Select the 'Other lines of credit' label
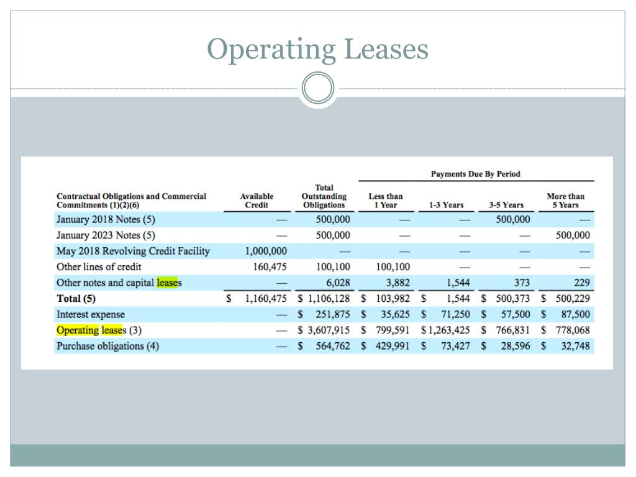Image resolution: width=636 pixels, height=477 pixels. (x=99, y=267)
